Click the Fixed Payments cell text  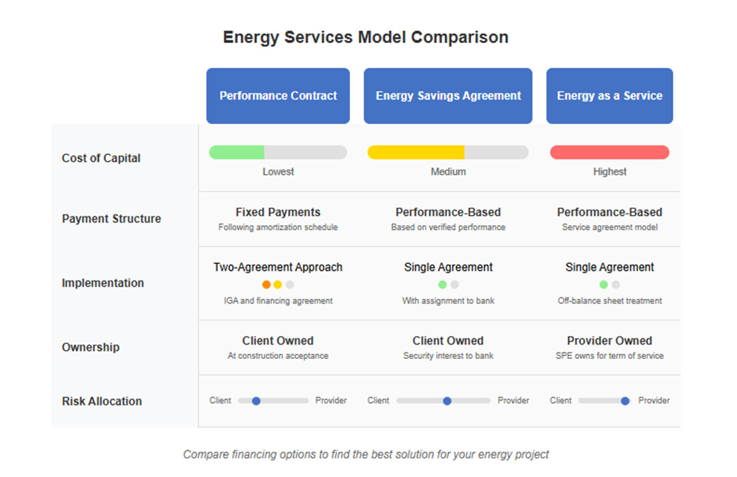pos(278,212)
